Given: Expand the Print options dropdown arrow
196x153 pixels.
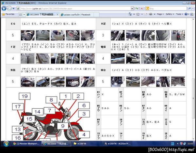Looking at the screenshot, I should [155, 14].
